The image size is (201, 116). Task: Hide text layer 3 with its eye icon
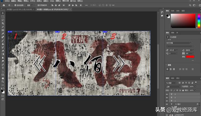(167, 94)
